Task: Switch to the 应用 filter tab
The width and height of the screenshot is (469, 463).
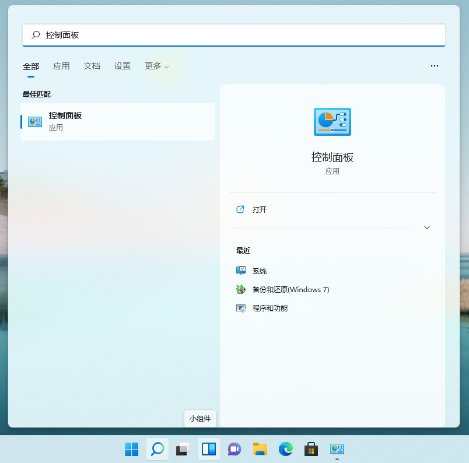Action: click(x=61, y=66)
